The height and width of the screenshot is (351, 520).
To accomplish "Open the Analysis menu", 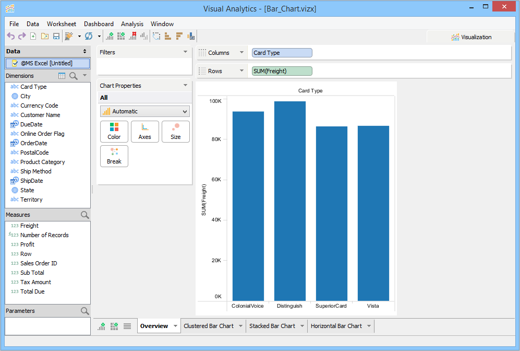I will click(x=132, y=24).
